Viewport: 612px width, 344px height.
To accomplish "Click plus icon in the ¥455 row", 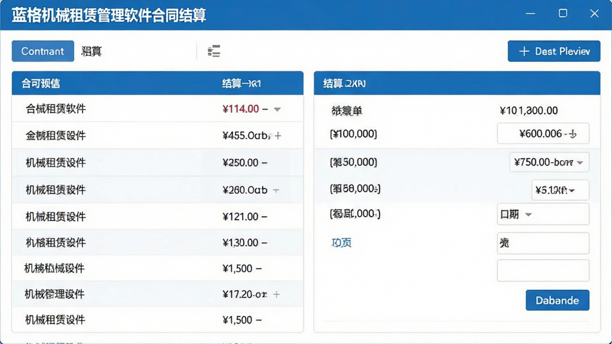I will coord(278,136).
